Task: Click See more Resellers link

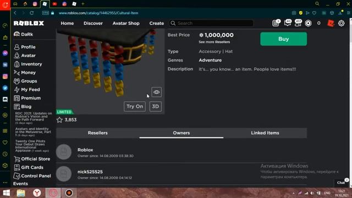Action: coord(214,42)
